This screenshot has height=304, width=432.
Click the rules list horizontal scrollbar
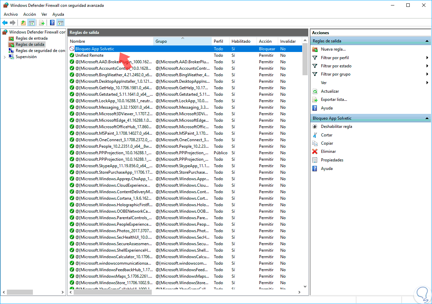click(x=113, y=292)
